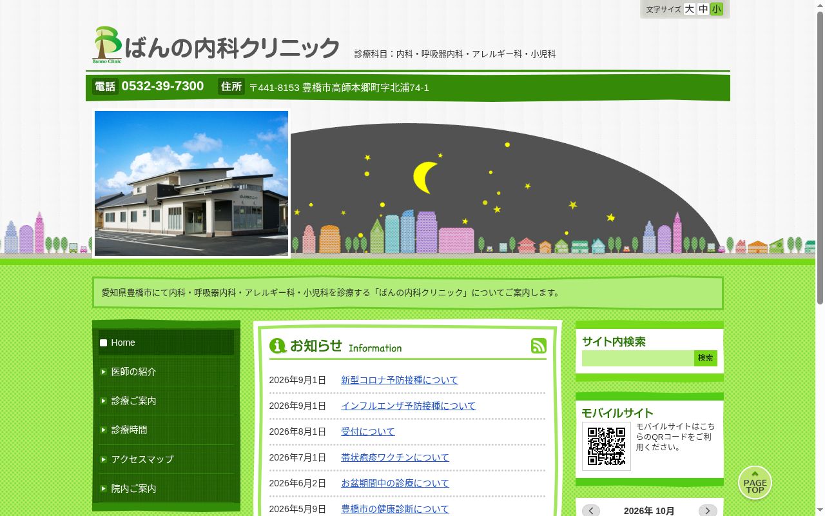This screenshot has width=825, height=516.
Task: Open アクセスマップ in sidebar menu
Action: 166,459
